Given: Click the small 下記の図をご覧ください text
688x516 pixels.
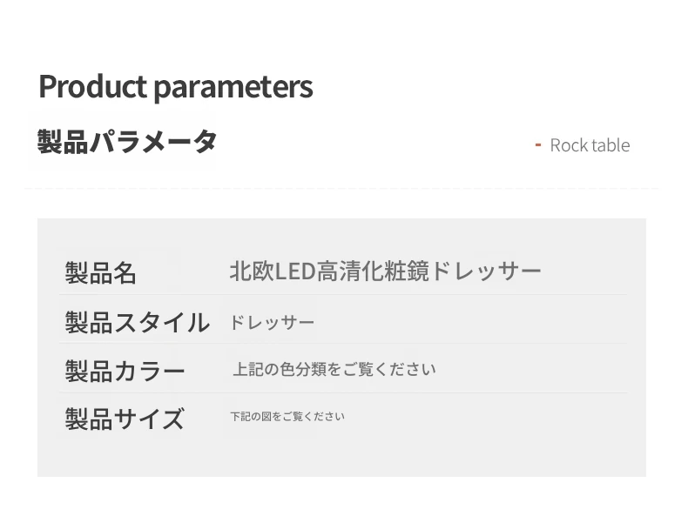Looking at the screenshot, I should [x=287, y=417].
